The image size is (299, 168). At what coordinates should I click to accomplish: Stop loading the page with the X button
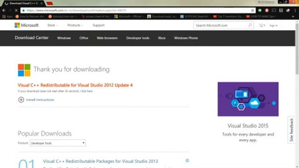point(16,10)
